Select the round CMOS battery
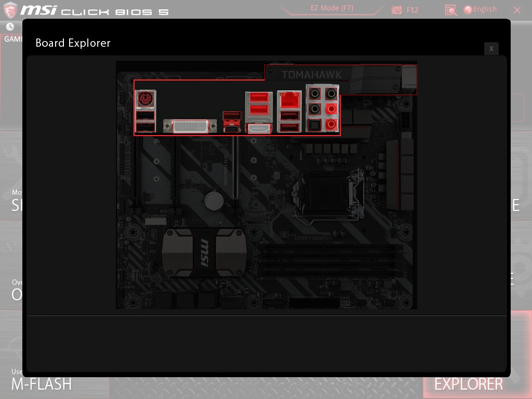532x399 pixels. click(214, 201)
